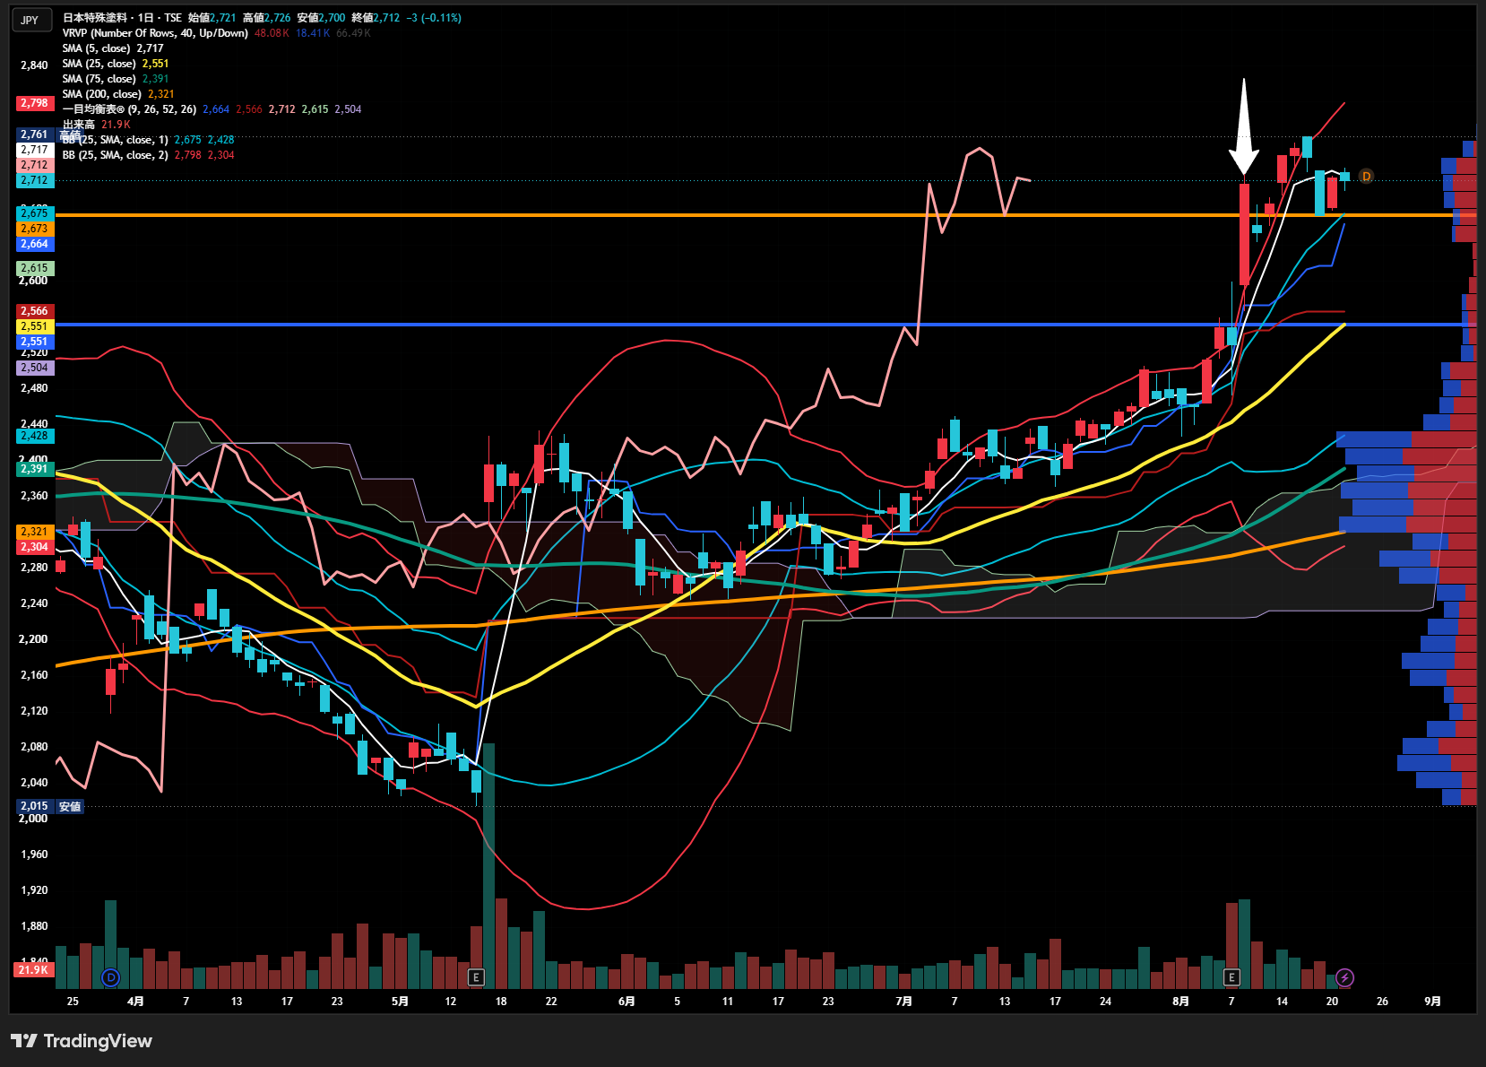Viewport: 1486px width, 1067px height.
Task: Open the JPY currency selector
Action: coord(30,20)
